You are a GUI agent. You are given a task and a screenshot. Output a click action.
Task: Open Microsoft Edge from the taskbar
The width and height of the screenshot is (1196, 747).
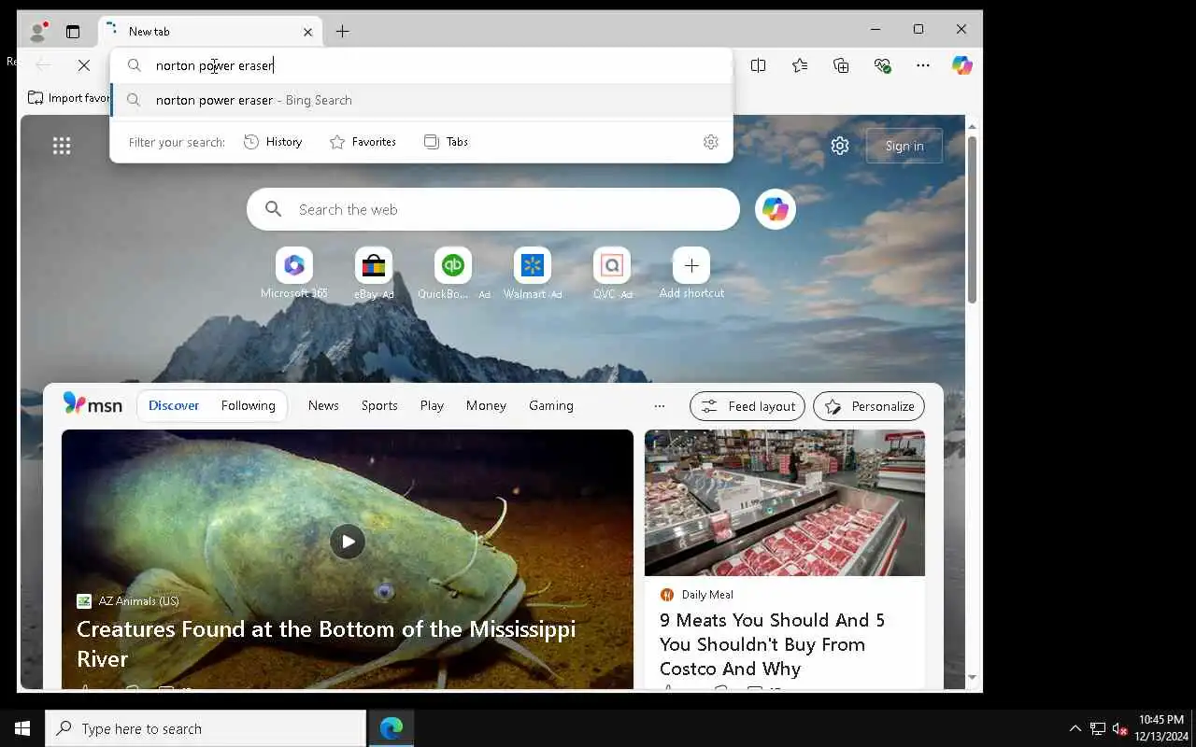(392, 728)
